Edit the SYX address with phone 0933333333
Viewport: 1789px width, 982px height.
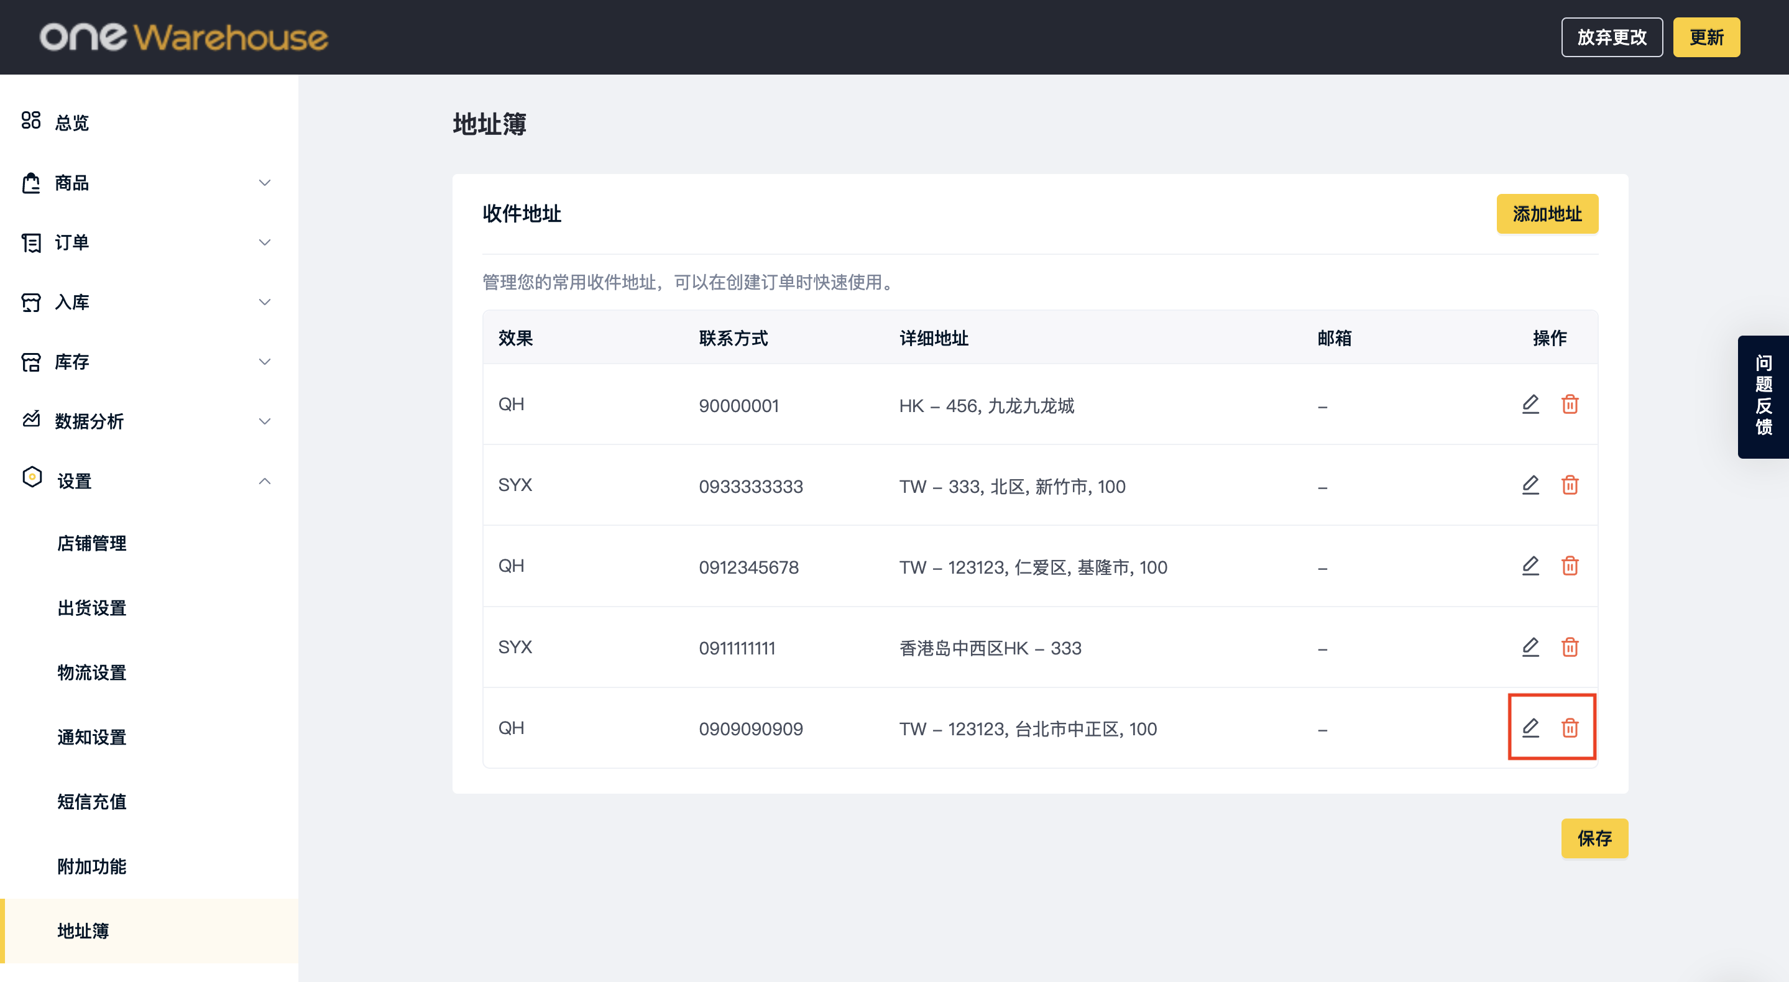(1530, 485)
